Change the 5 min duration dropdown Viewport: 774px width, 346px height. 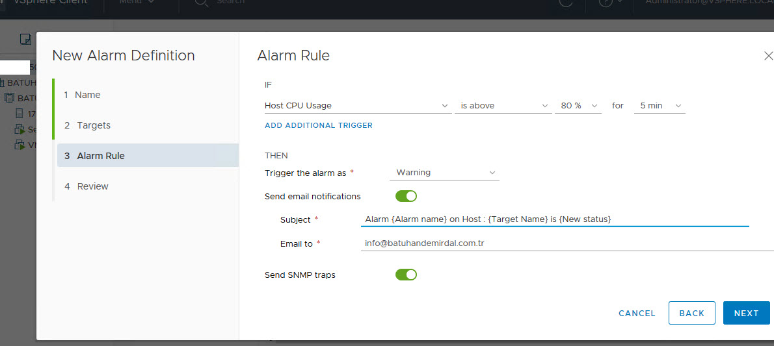660,106
